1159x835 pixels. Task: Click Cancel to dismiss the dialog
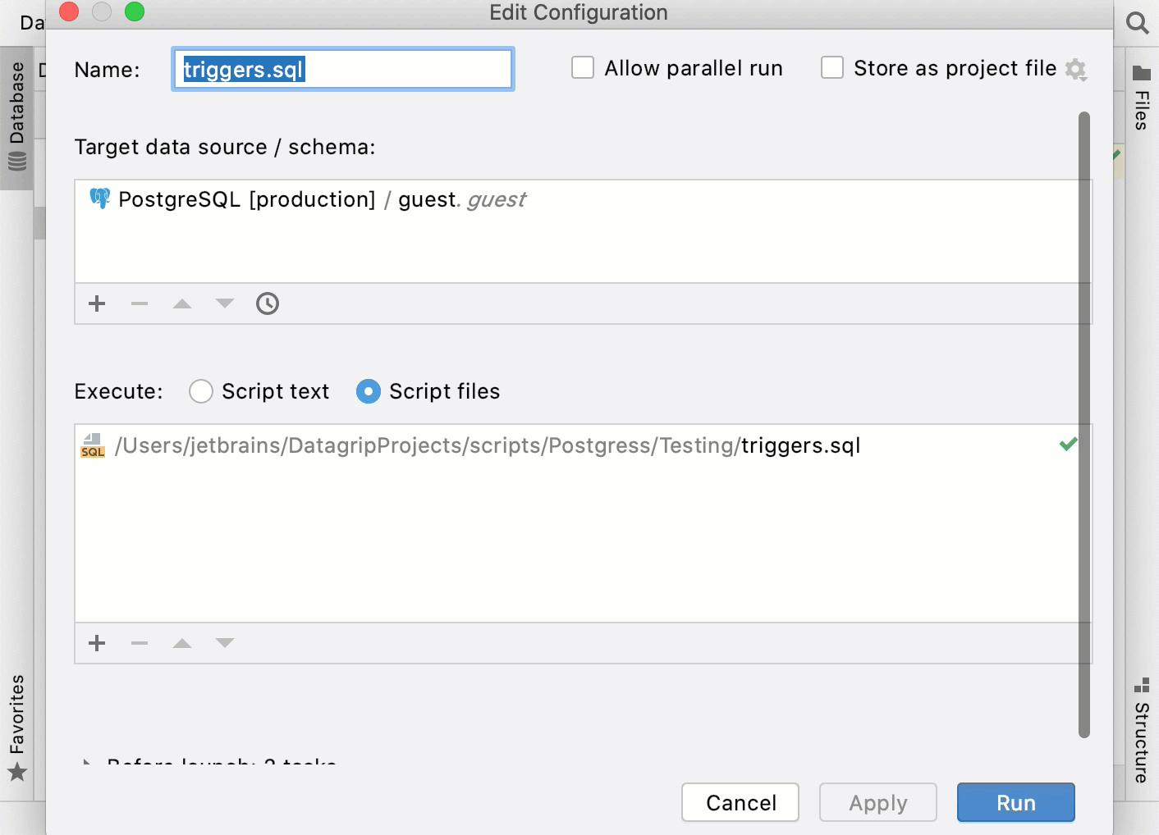coord(740,802)
